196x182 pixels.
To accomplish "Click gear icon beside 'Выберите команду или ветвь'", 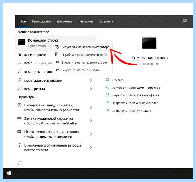I will (x=20, y=105).
